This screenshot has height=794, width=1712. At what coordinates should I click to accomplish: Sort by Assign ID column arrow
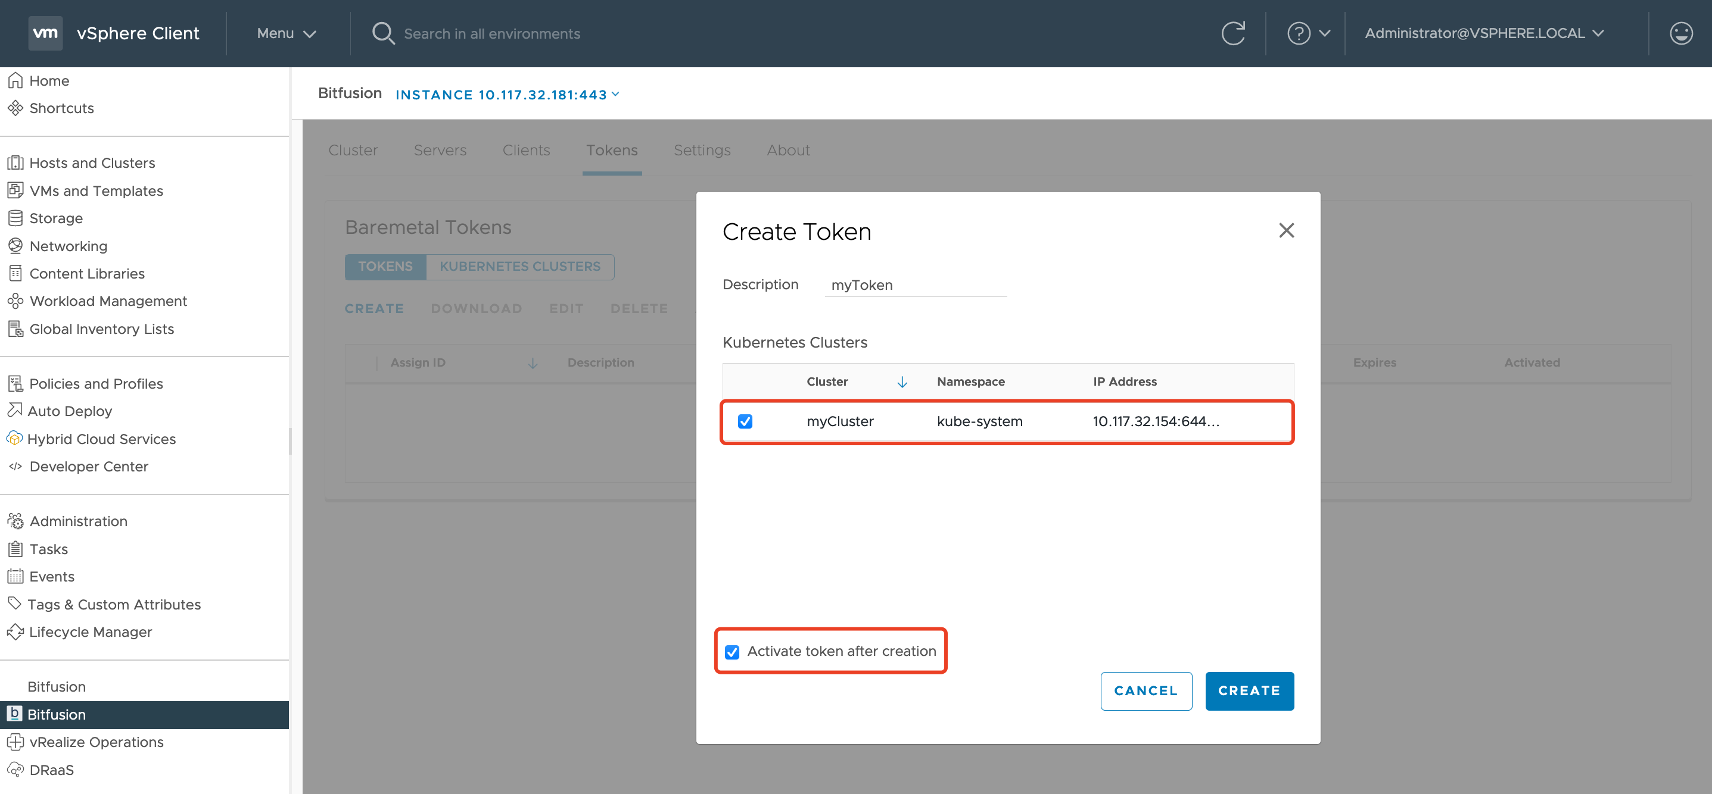click(533, 362)
